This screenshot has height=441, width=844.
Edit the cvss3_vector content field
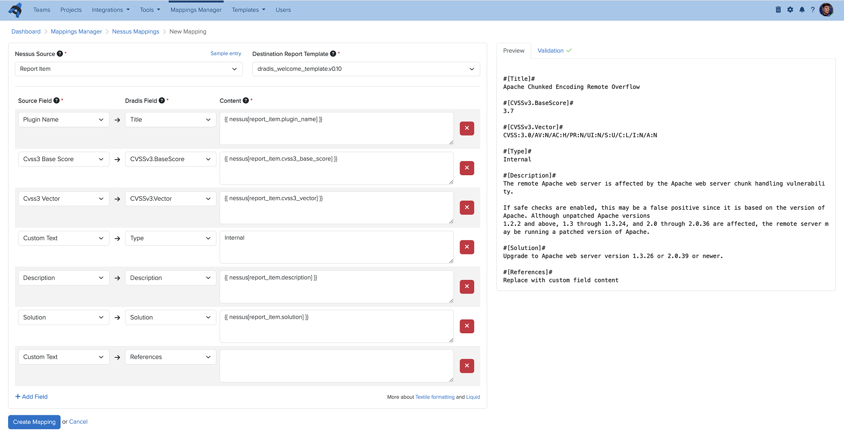pos(337,208)
